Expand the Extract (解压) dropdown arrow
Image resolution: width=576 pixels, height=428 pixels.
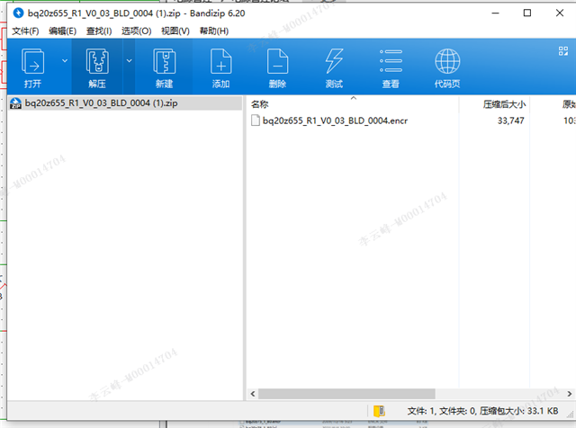tap(130, 60)
